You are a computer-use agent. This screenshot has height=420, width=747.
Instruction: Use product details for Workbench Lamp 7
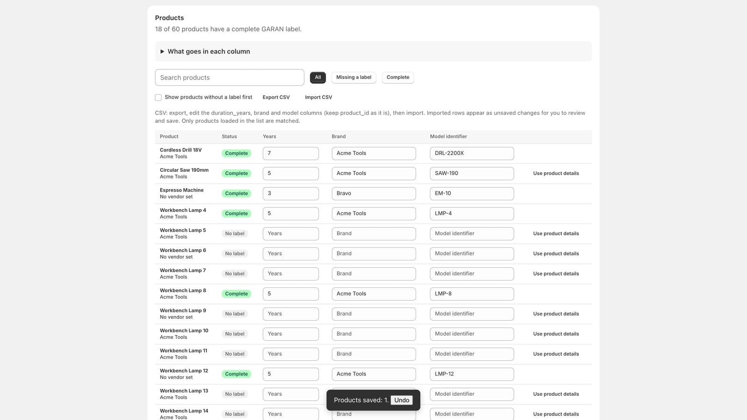pos(556,274)
